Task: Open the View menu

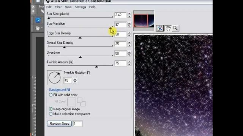Action: [68, 7]
